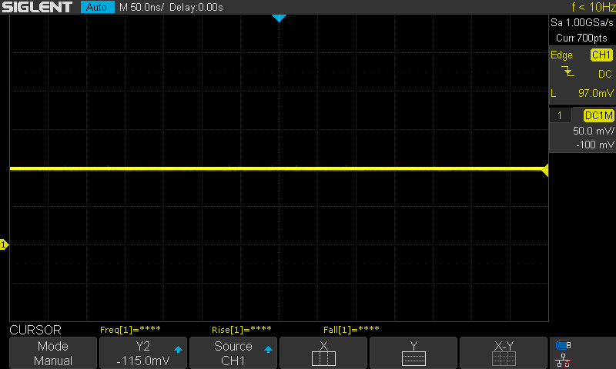Screen dimensions: 616x369
Task: Toggle the Auto trigger mode indicator
Action: [97, 7]
